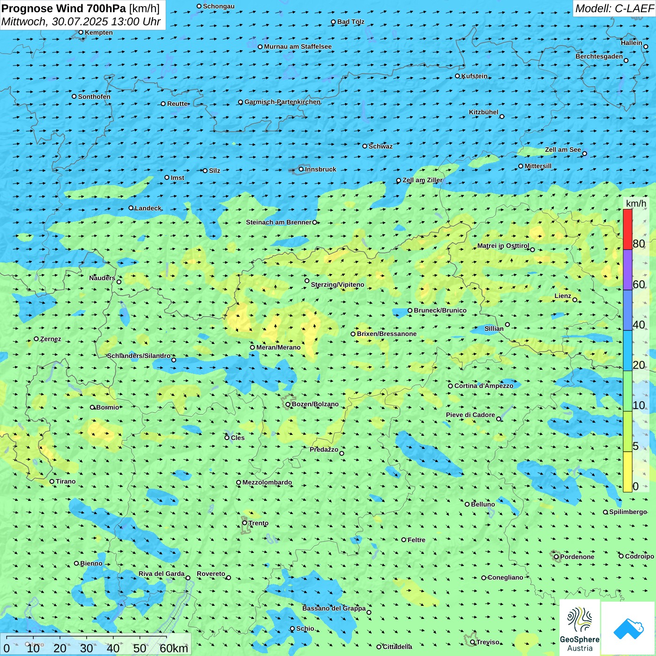Click the Bormio location marker
The width and height of the screenshot is (656, 656).
93,407
